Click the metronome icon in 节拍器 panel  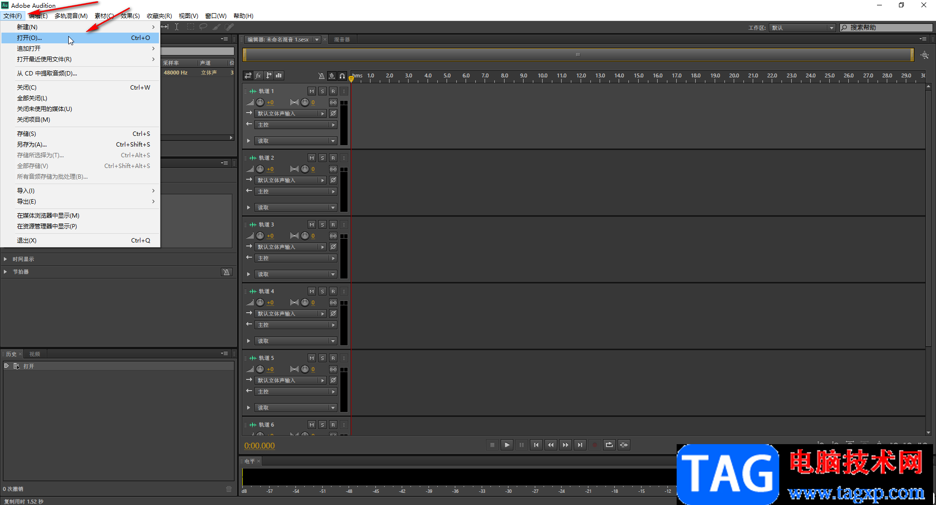pos(226,272)
